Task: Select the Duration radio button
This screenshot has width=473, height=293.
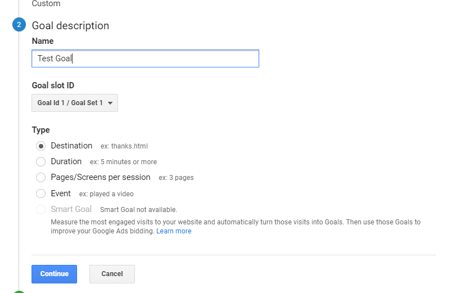Action: click(x=40, y=162)
